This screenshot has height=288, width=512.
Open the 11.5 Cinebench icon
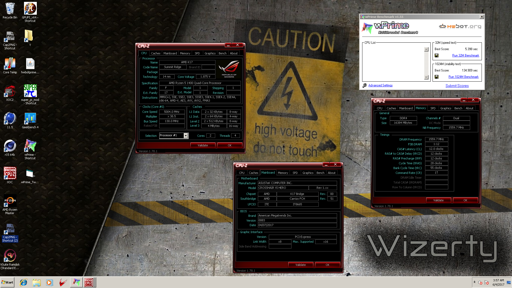(10, 121)
